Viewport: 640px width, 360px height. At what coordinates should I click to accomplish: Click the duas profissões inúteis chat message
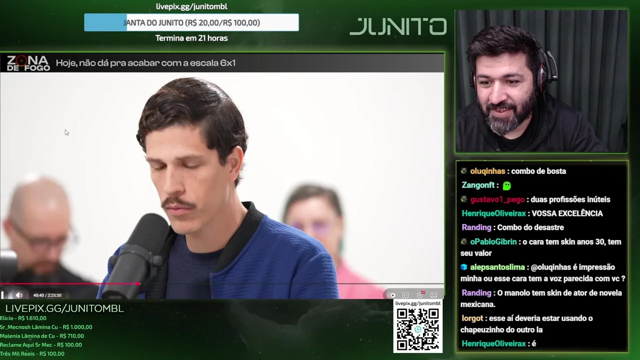click(x=570, y=199)
